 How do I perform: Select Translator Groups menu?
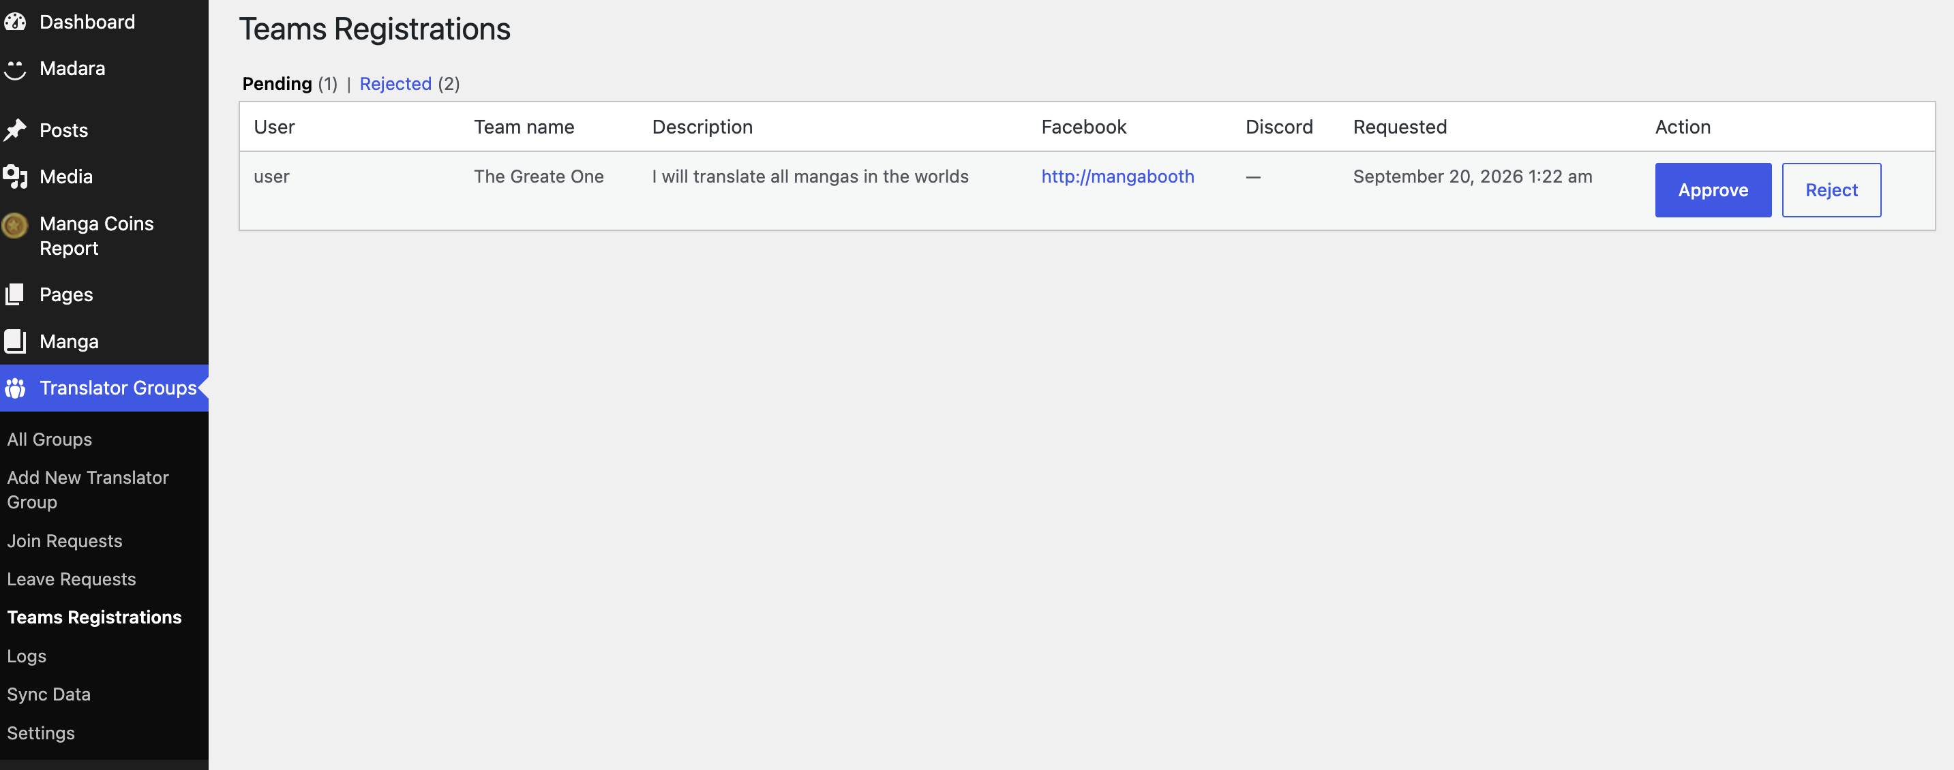pos(104,388)
